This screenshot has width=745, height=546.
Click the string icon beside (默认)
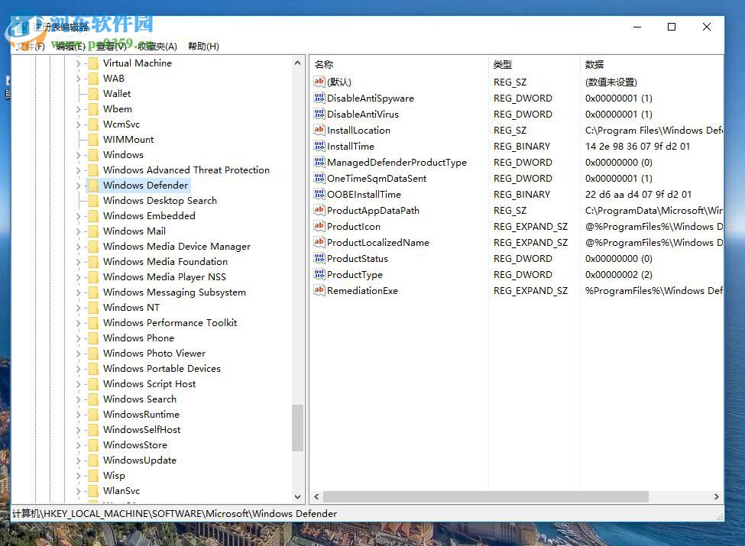(319, 82)
